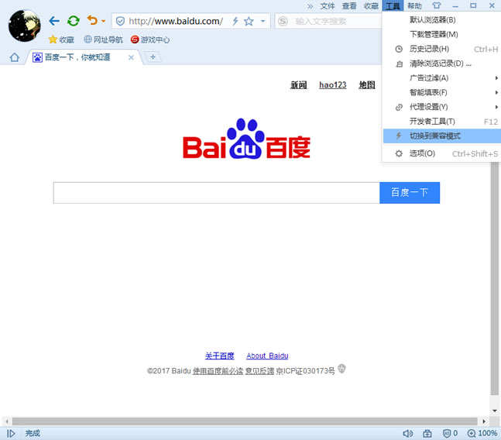Screen dimensions: 501x440
Task: Expand 智能填表(F) submenu
Action: coord(442,92)
